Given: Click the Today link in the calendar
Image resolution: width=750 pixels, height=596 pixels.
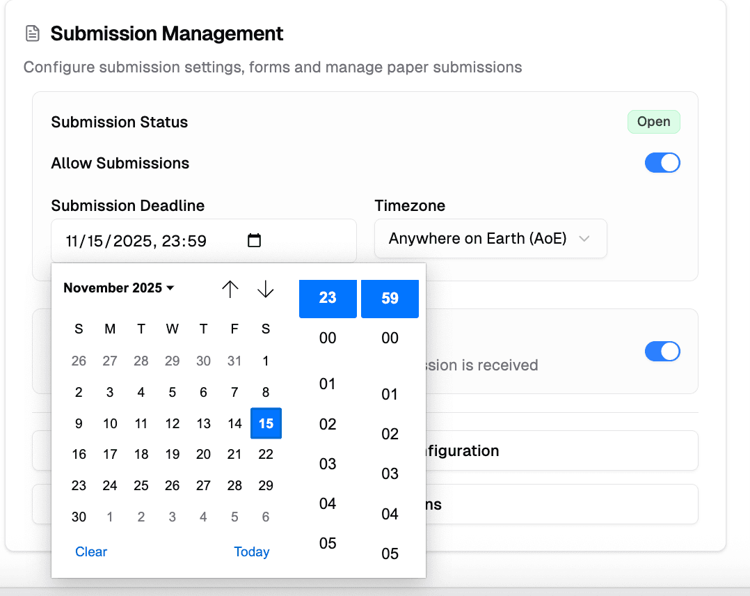Looking at the screenshot, I should click(252, 551).
